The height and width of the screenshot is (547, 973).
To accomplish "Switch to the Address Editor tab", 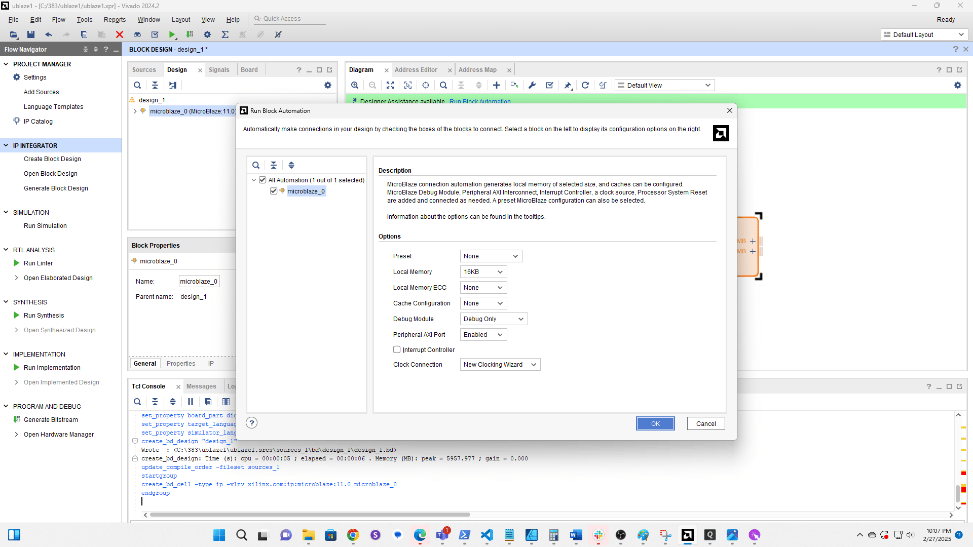I will [x=416, y=70].
